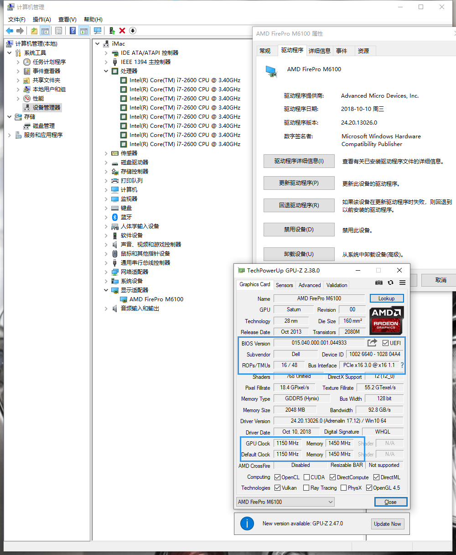Click the scan for hardware changes icon
Viewport: 456px width, 555px height.
pos(98,31)
